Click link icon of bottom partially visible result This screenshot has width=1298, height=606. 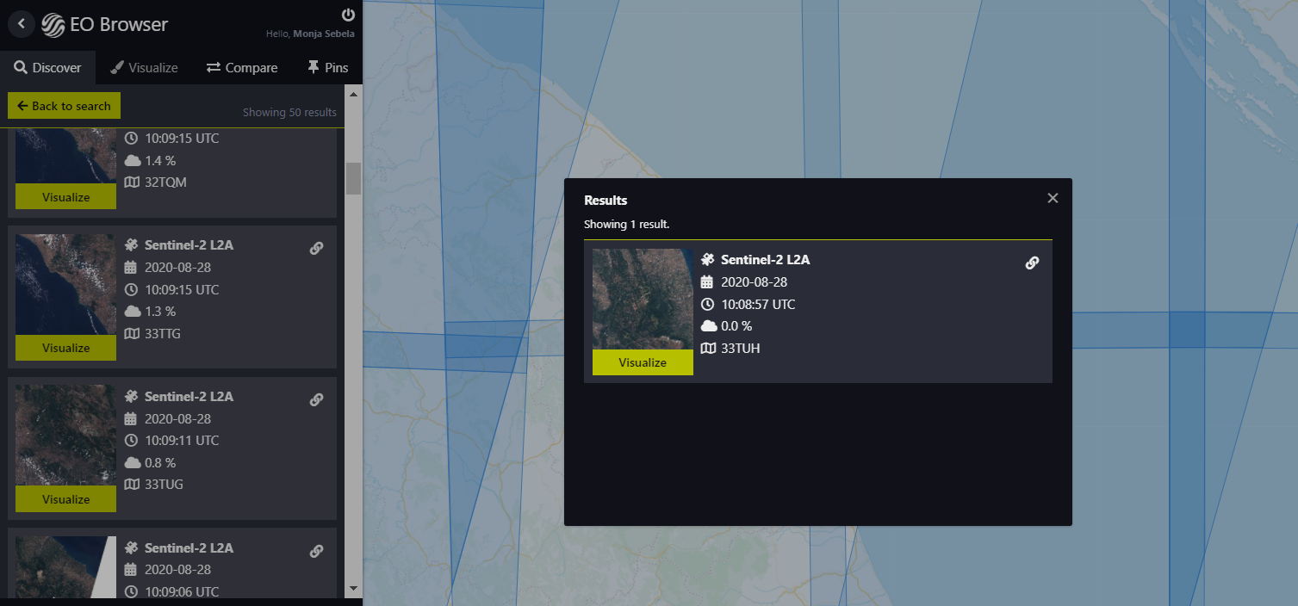click(x=316, y=551)
